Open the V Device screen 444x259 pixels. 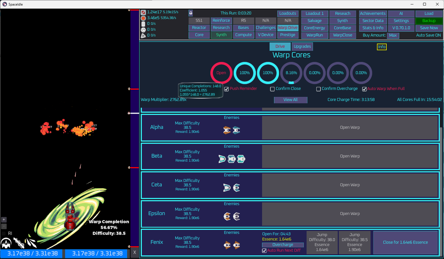[x=266, y=35]
